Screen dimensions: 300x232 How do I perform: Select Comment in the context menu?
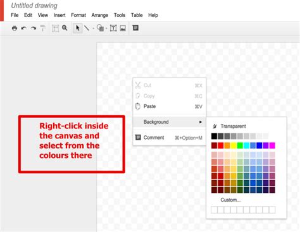click(x=169, y=138)
